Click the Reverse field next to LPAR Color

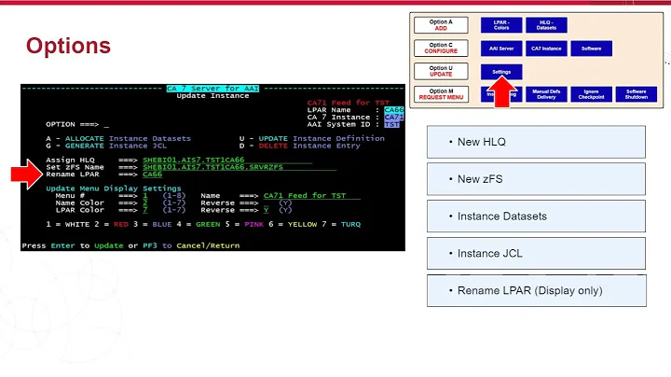(266, 210)
